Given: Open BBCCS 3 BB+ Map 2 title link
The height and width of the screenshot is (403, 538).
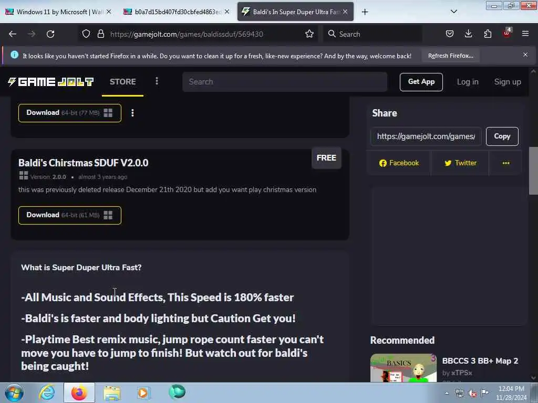Looking at the screenshot, I should [480, 361].
